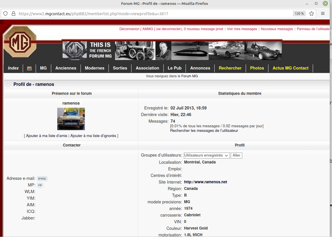This screenshot has width=332, height=237.
Task: Open the Le Pub menu item
Action: 174,68
